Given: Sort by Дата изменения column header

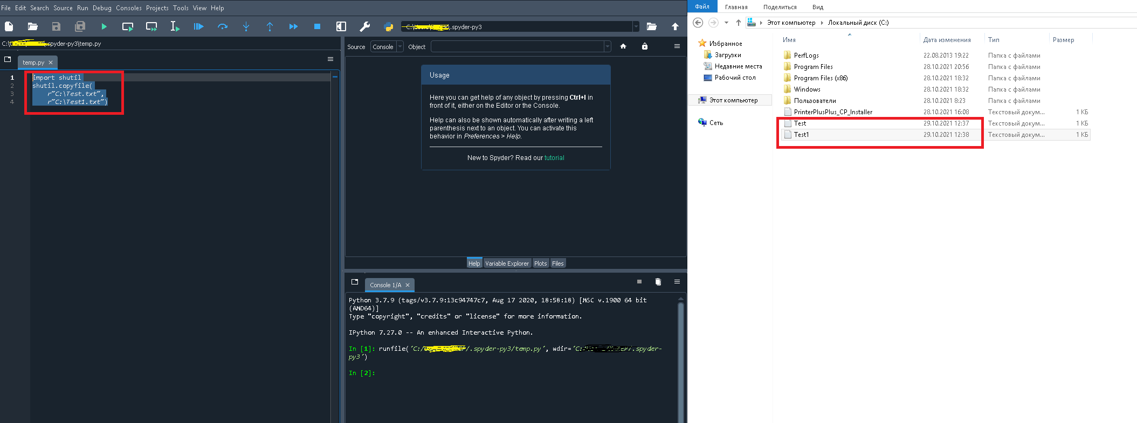Looking at the screenshot, I should coord(947,40).
